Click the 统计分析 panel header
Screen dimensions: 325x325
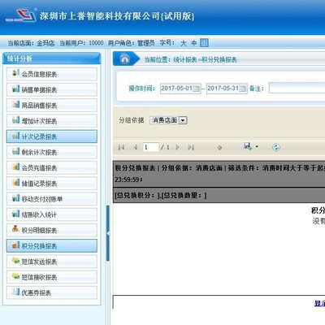52,58
